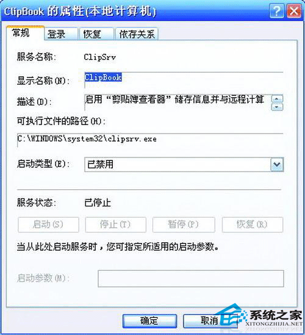The width and height of the screenshot is (305, 335).
Task: Select the 依存关系 tab
Action: click(x=137, y=34)
